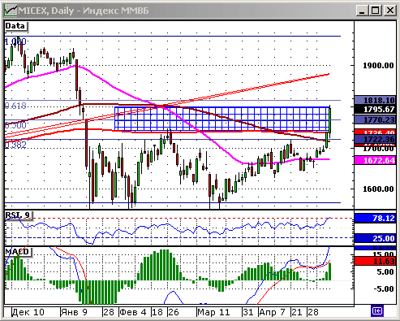Click the Апр 7 date on time axis
This screenshot has width=400, height=321.
(x=273, y=312)
